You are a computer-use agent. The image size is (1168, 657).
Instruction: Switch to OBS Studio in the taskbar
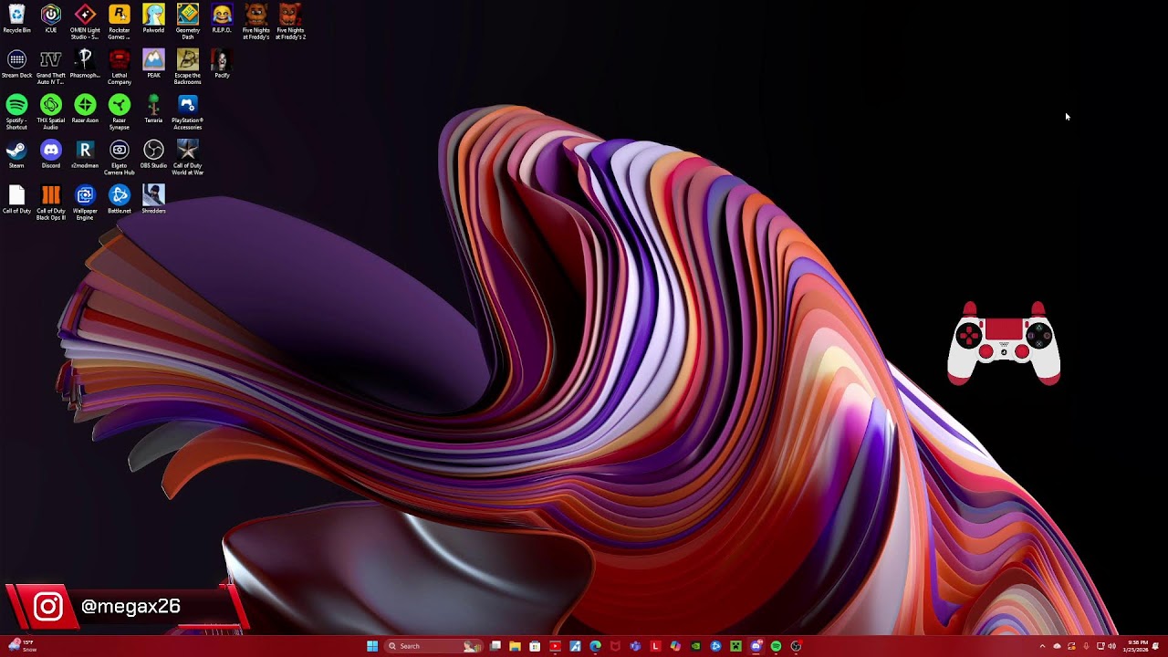[x=796, y=646]
